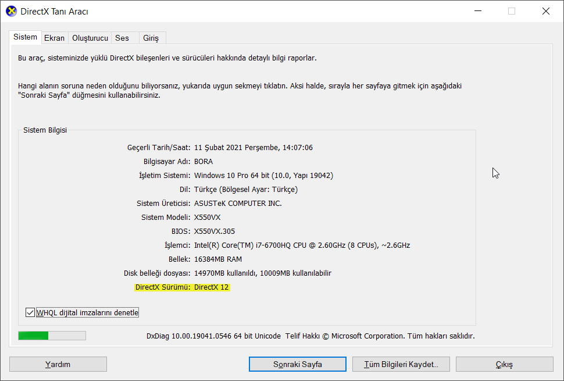Click the DirectX icon in title bar
The image size is (564, 381).
(12, 11)
